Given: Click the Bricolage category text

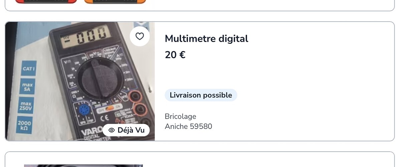Looking at the screenshot, I should tap(180, 117).
